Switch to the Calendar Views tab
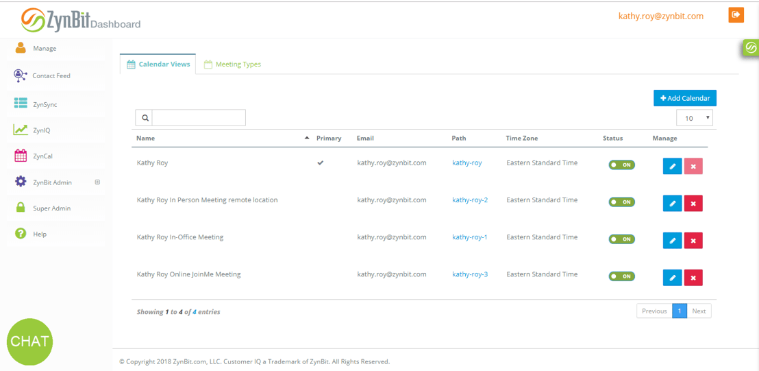This screenshot has height=371, width=759. point(158,64)
